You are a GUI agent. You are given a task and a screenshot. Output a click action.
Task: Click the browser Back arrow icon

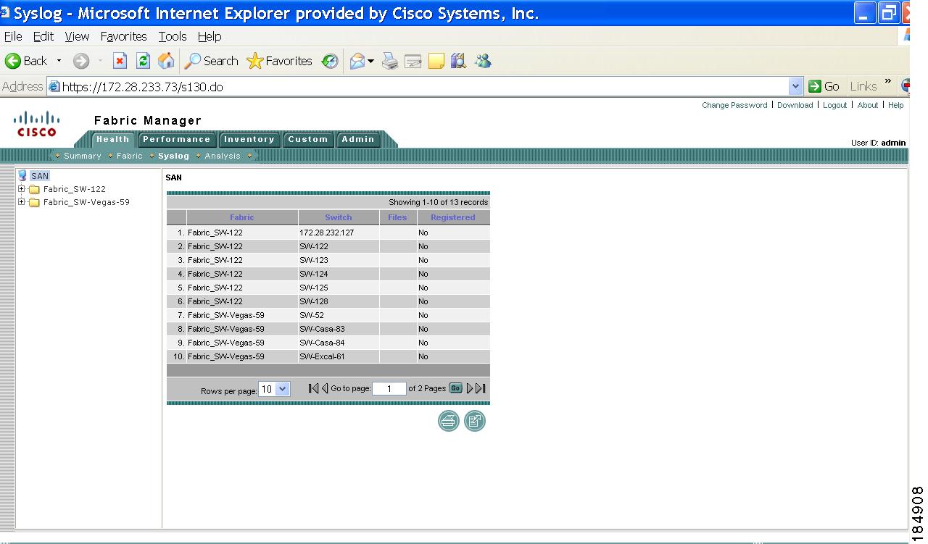coord(12,62)
